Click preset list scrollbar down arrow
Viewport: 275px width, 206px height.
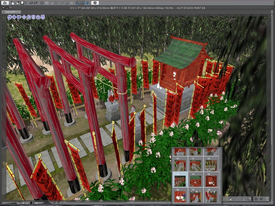(x=220, y=203)
